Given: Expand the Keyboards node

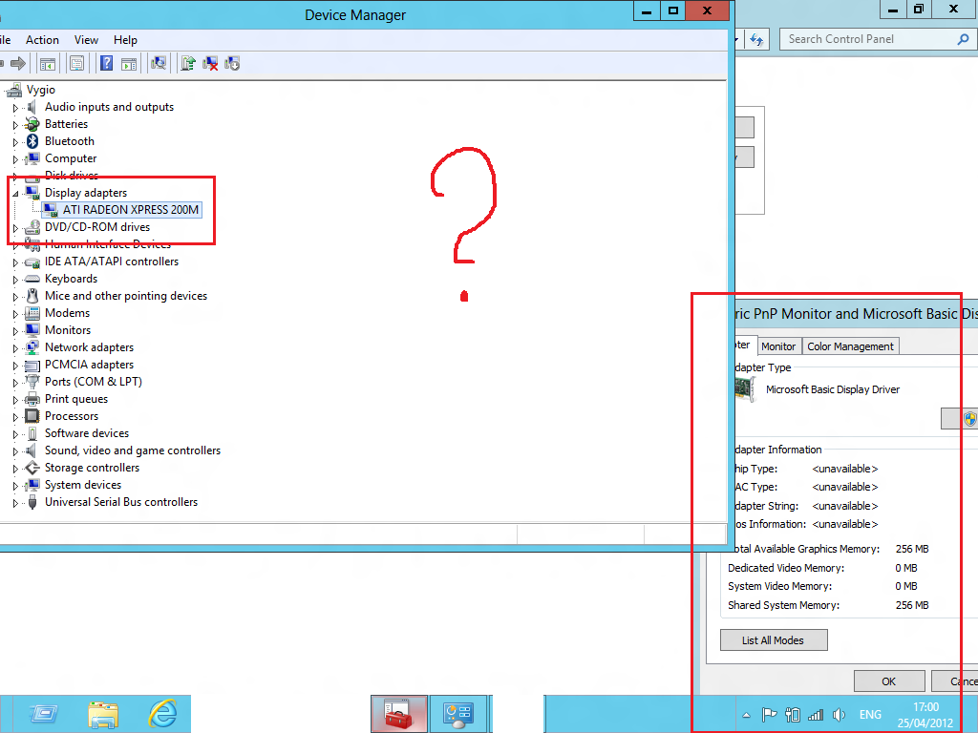Looking at the screenshot, I should [x=15, y=280].
